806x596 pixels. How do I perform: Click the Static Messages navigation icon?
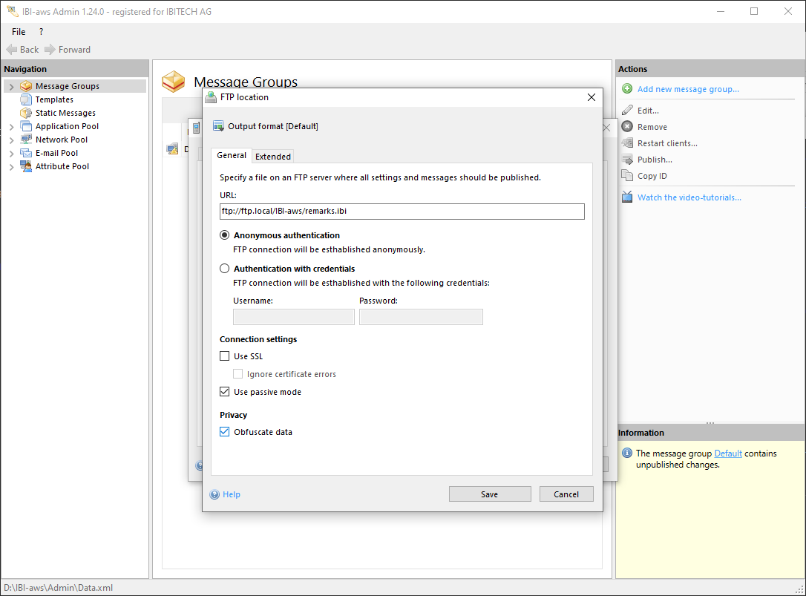(26, 113)
